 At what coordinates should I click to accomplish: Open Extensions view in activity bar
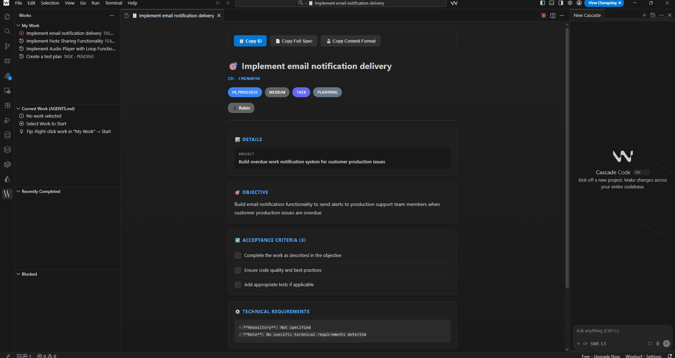point(7,105)
